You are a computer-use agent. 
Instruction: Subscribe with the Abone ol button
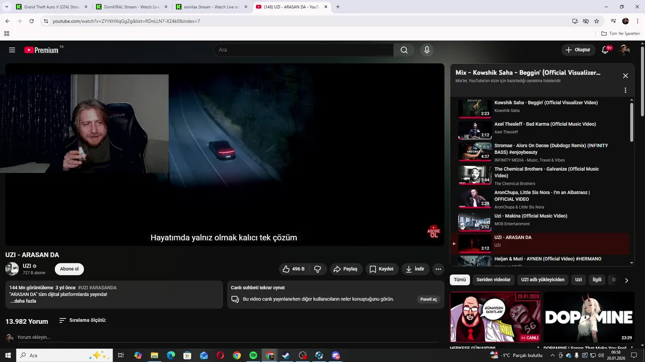point(70,269)
